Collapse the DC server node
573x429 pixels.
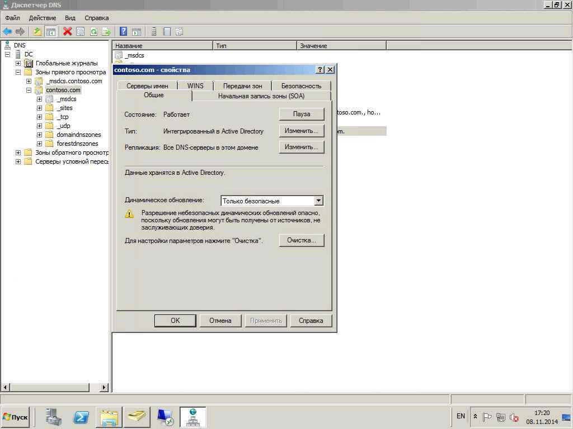tap(8, 54)
